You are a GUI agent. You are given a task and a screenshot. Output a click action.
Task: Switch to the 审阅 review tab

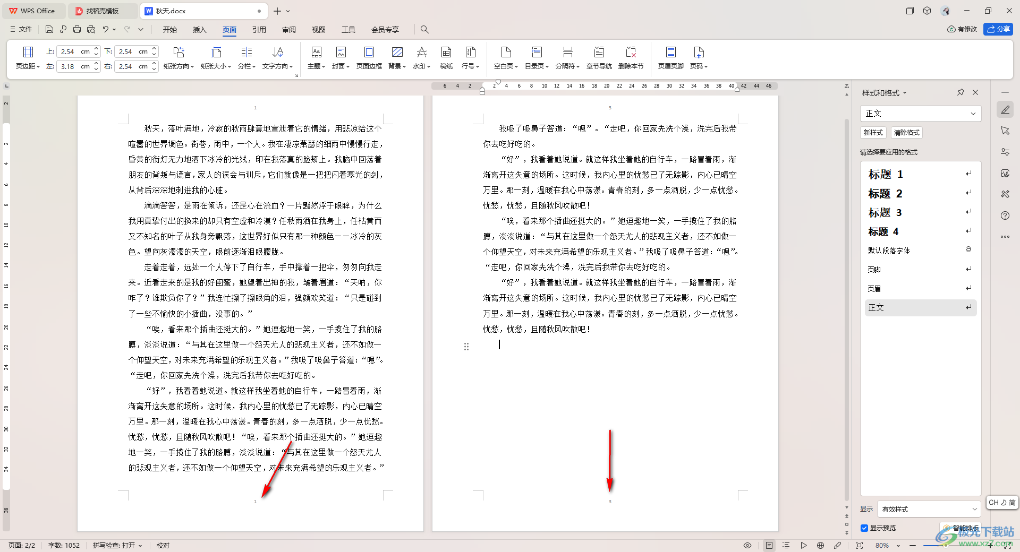pos(289,29)
